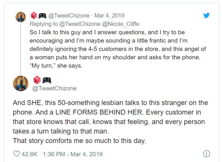222x162 pixels.
Task: Open @TweetChizone mention in replying-to line
Action: click(80, 24)
